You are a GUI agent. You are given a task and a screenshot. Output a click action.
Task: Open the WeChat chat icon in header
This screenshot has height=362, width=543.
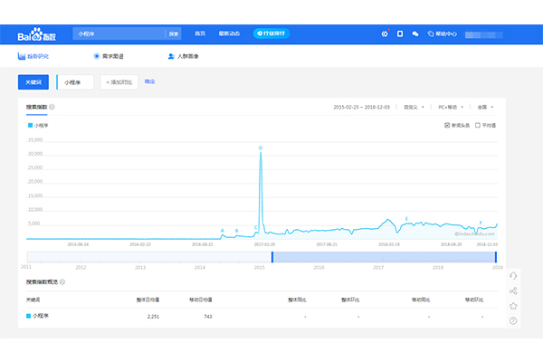pos(415,34)
